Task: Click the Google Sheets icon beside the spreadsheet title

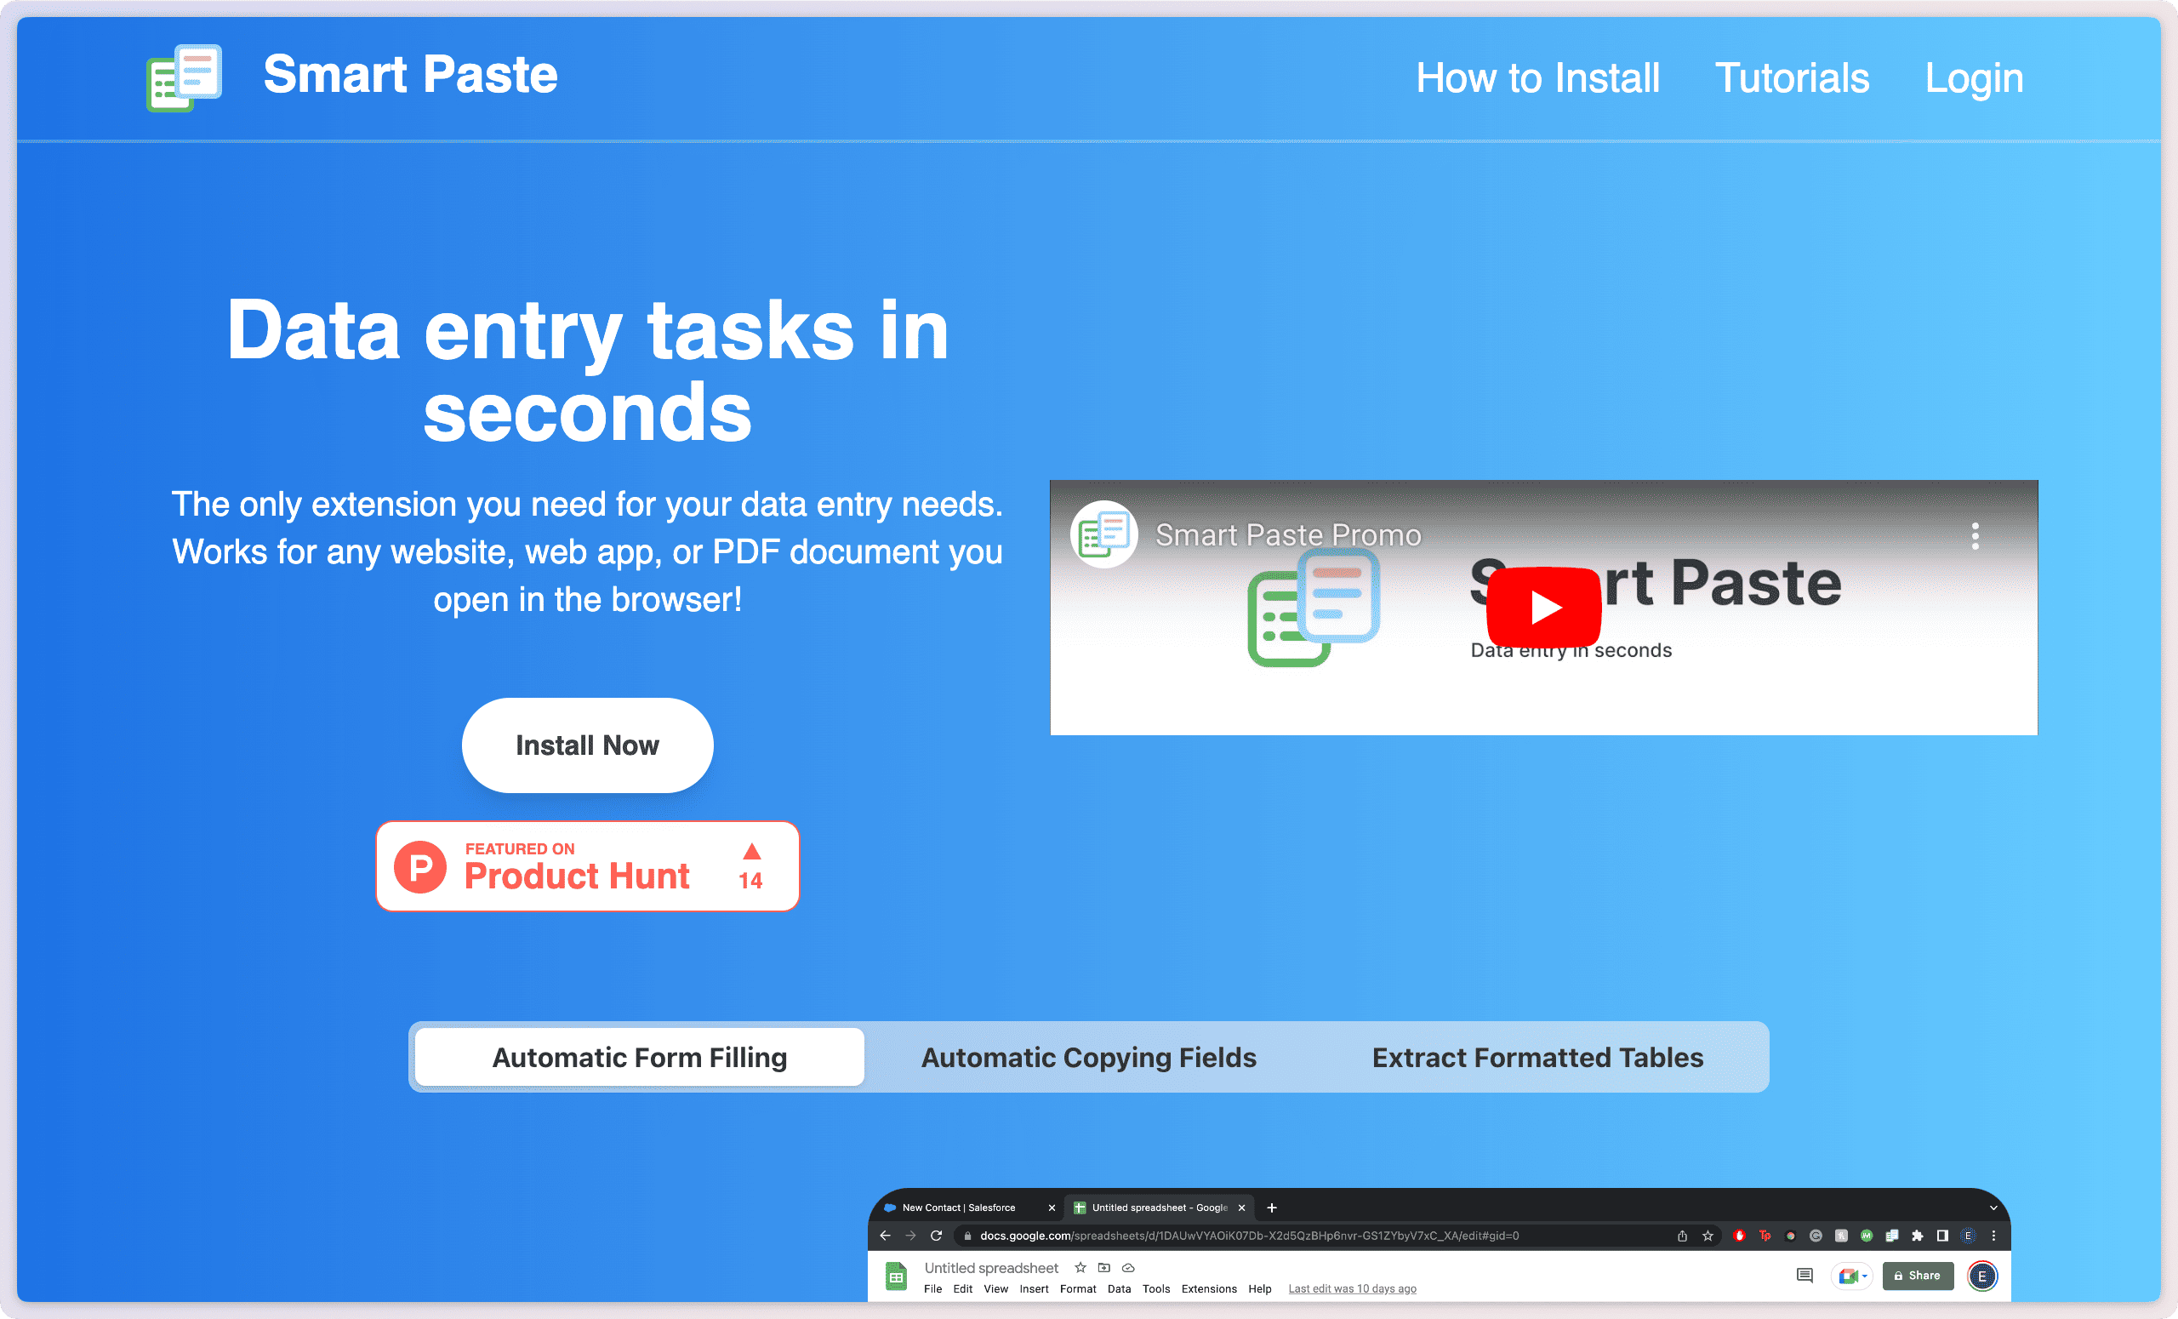Action: [897, 1276]
